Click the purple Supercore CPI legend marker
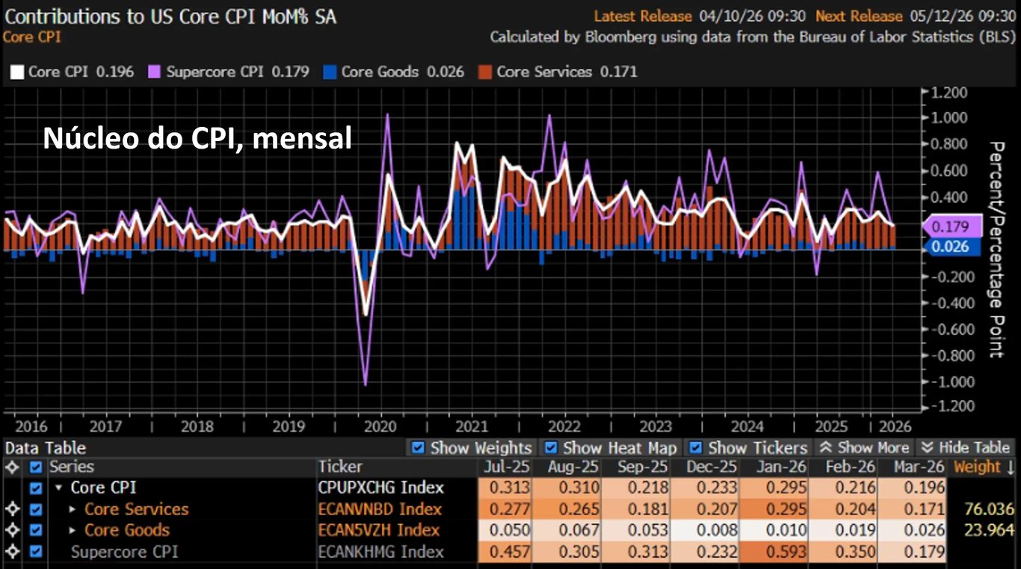The image size is (1021, 569). click(155, 72)
